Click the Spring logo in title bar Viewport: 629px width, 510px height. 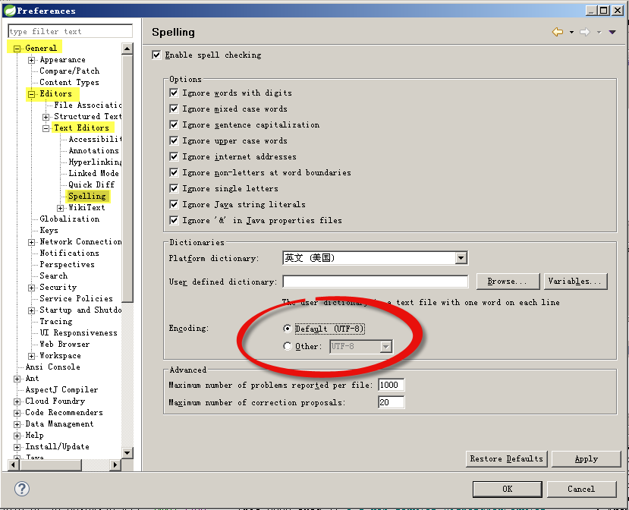pos(8,10)
